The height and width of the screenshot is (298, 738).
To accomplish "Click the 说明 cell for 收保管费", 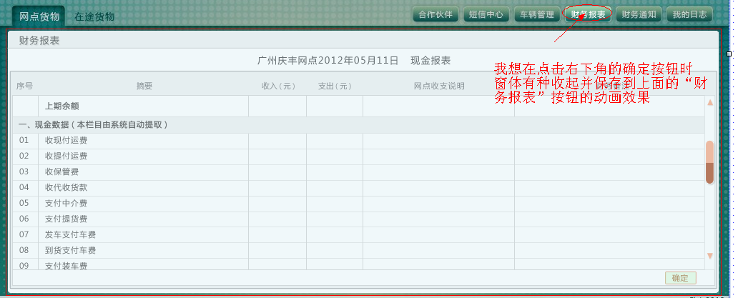I will click(438, 172).
